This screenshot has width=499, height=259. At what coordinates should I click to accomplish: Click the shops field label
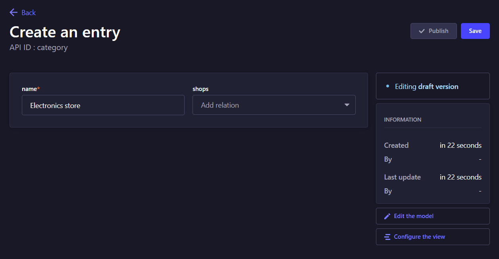point(200,89)
